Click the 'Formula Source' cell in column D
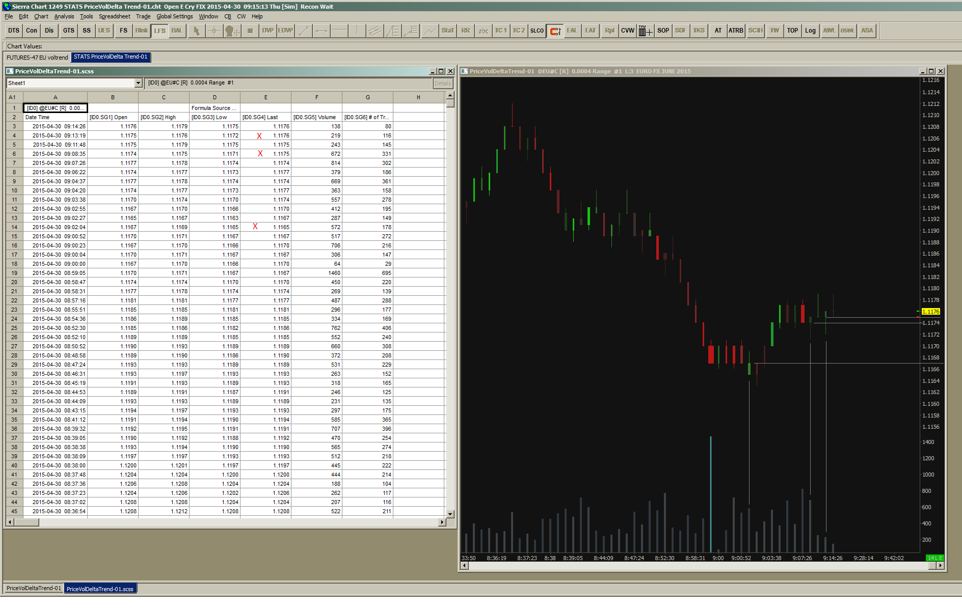The width and height of the screenshot is (962, 611). click(x=215, y=108)
